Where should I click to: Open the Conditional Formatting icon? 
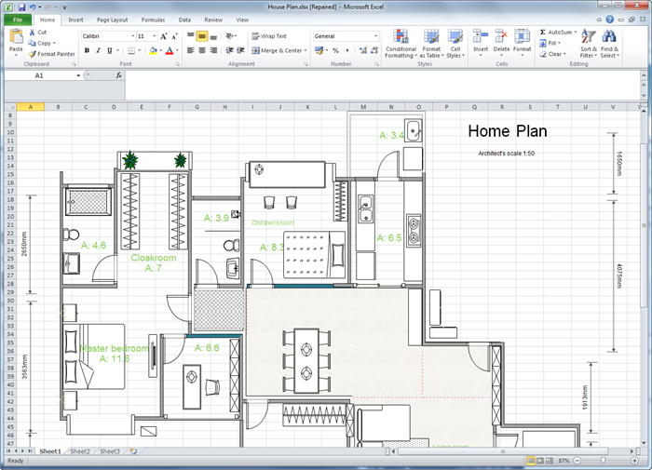(401, 37)
